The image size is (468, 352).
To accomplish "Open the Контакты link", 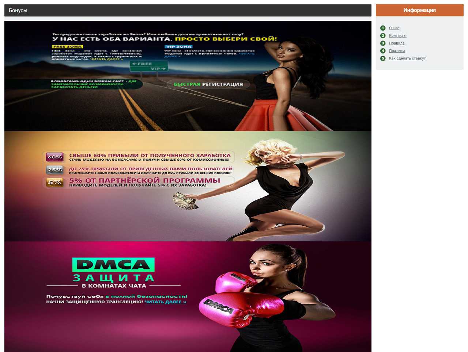I will tap(397, 36).
